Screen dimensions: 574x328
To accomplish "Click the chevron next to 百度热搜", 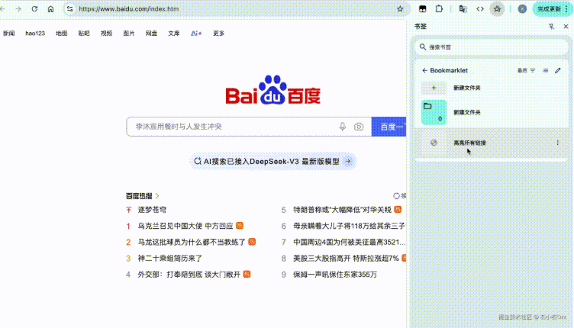I will [x=157, y=196].
